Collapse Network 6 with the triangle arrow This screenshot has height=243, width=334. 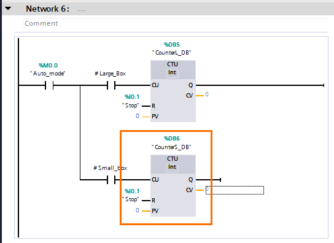tap(8, 9)
